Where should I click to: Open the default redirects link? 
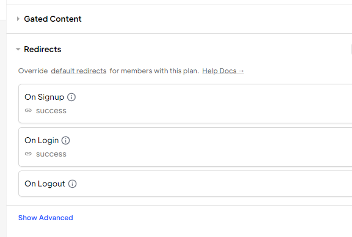click(78, 71)
